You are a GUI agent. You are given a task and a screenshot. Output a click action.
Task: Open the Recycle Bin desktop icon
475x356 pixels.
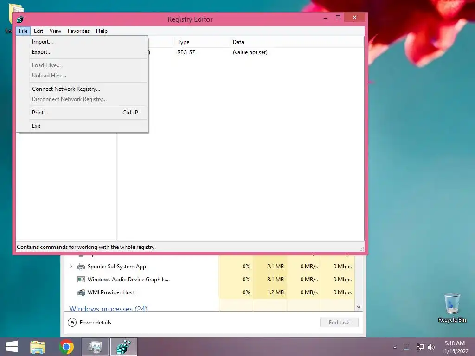click(452, 308)
